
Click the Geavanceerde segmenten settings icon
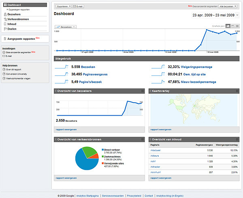(4, 52)
